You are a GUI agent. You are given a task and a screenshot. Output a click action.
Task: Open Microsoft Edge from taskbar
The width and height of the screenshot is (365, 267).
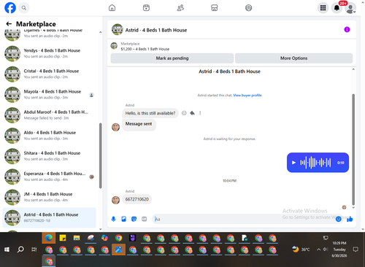[49, 238]
